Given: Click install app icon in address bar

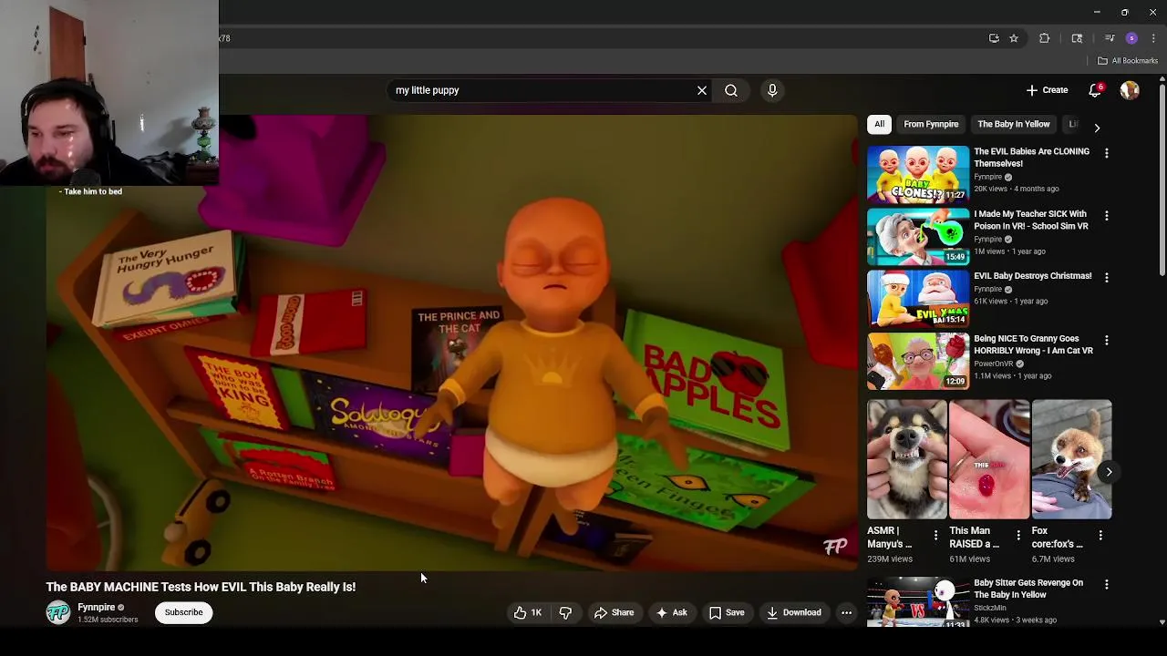Looking at the screenshot, I should (x=994, y=38).
